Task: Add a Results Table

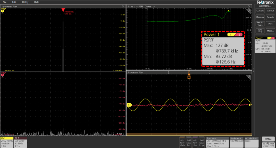Action: pos(260,24)
